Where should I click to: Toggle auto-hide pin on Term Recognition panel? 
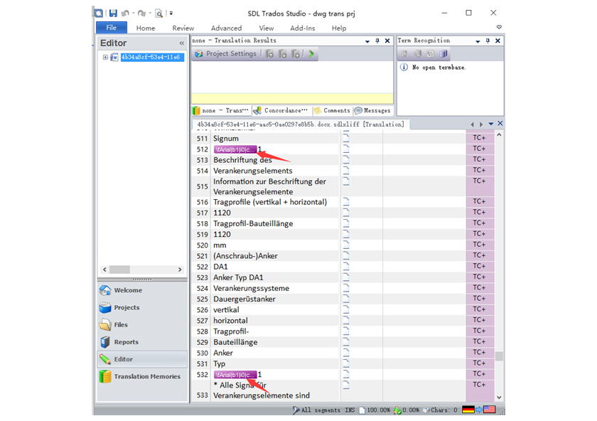[x=486, y=41]
